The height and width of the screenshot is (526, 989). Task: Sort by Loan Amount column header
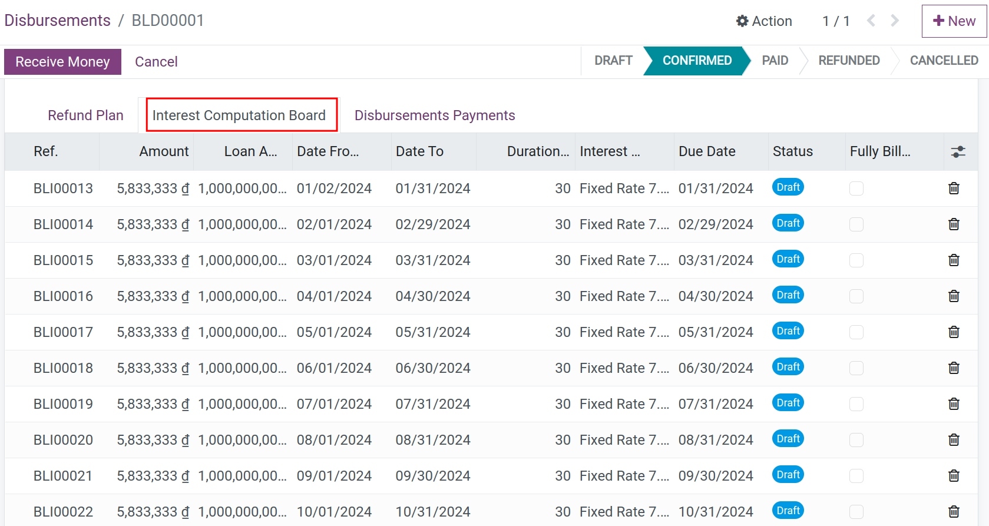click(243, 152)
